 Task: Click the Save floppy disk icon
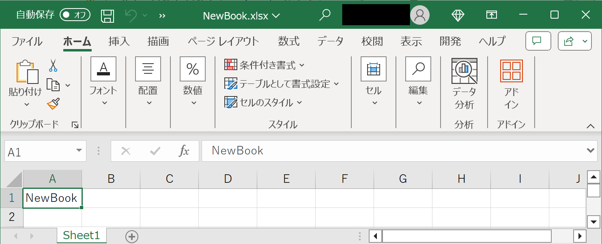click(107, 15)
